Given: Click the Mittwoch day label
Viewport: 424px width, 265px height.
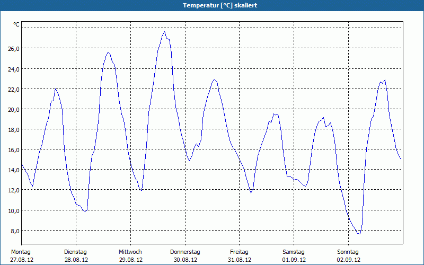Looking at the screenshot, I should coord(130,252).
